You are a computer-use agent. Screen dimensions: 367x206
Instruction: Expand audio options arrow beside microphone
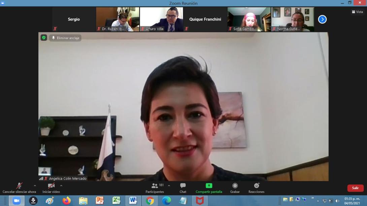tap(35, 186)
